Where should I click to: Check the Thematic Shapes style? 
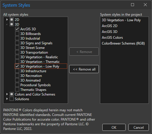point(17,90)
